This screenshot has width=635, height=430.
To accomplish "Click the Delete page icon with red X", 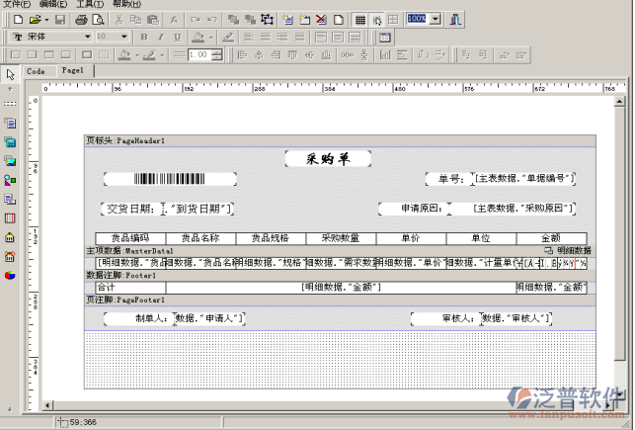I will tap(322, 19).
